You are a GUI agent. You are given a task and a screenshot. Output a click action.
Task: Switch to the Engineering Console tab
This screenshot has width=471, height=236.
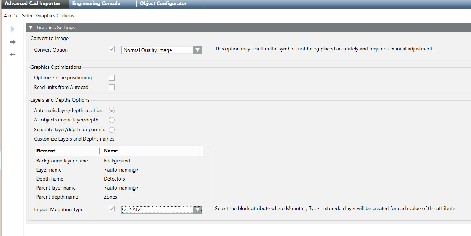(96, 3)
